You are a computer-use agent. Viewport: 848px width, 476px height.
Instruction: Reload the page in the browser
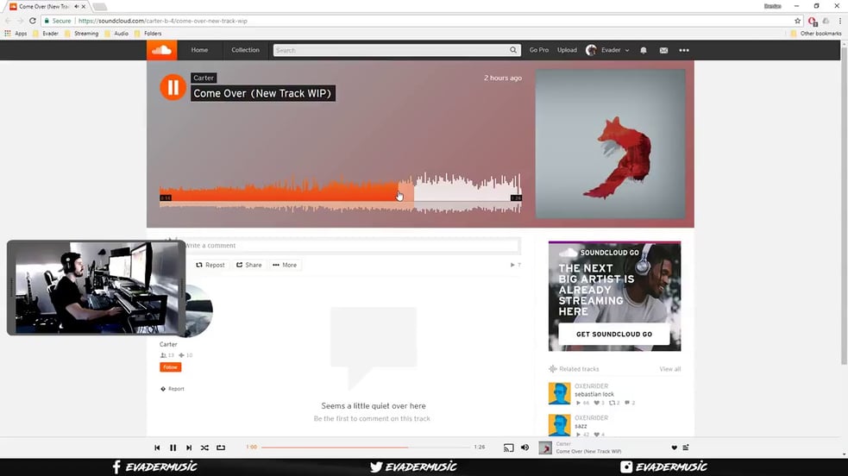point(33,21)
